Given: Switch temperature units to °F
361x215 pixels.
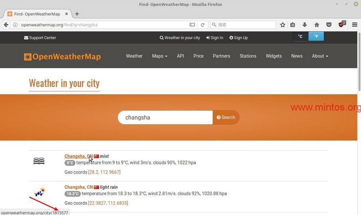Looking at the screenshot, I should [316, 36].
